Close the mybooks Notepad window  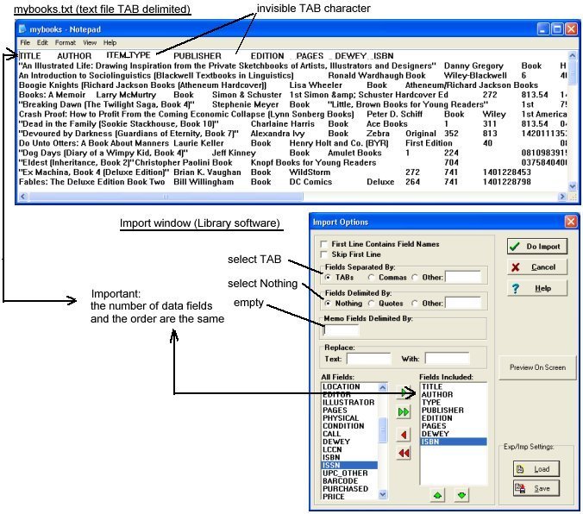[x=571, y=29]
